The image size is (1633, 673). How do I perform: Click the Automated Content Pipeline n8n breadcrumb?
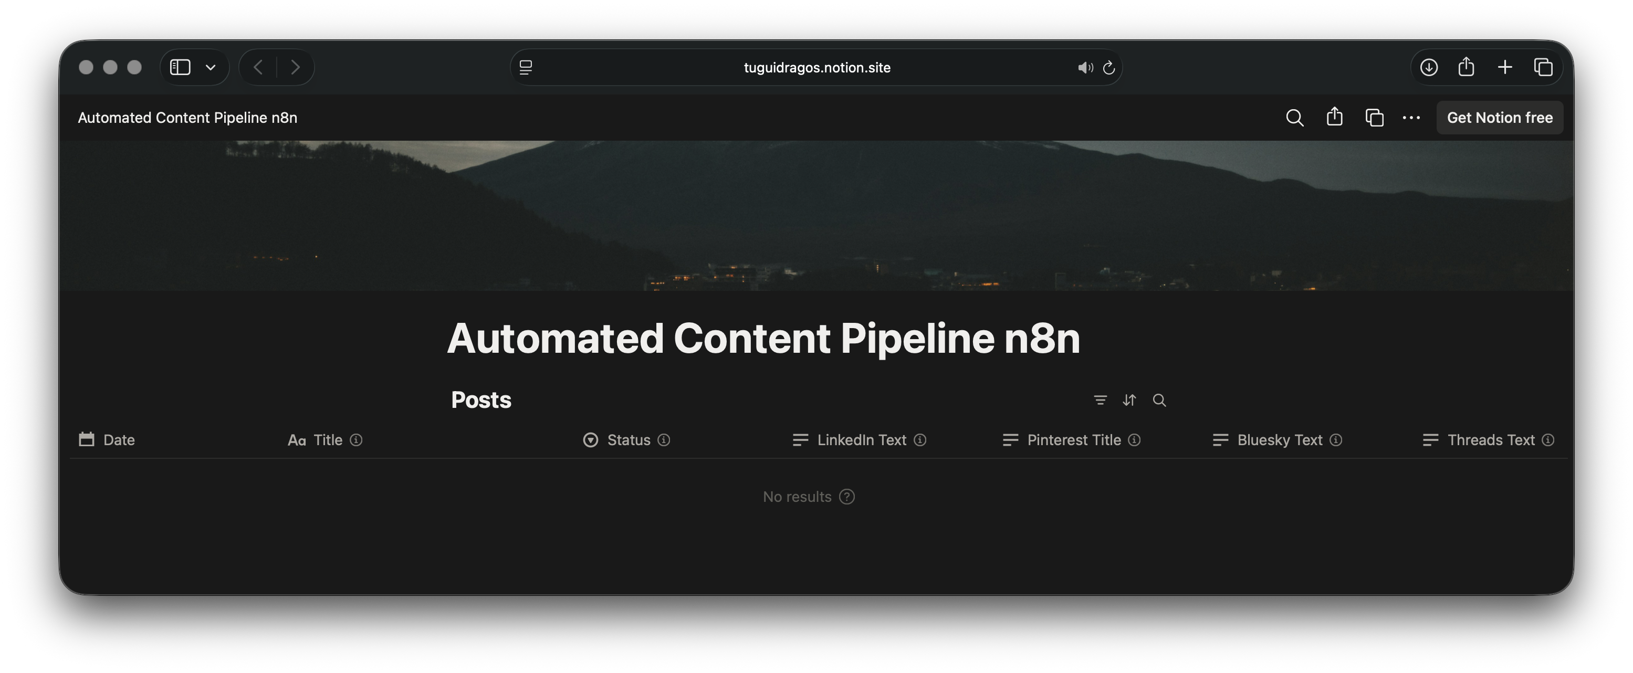[187, 118]
